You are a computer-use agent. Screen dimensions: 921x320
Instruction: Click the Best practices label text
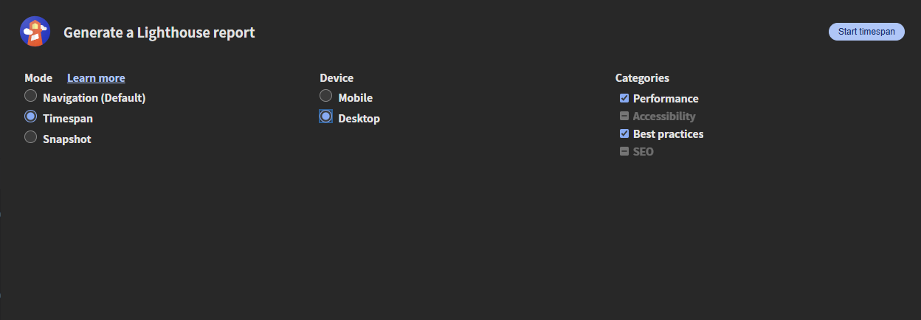point(669,134)
